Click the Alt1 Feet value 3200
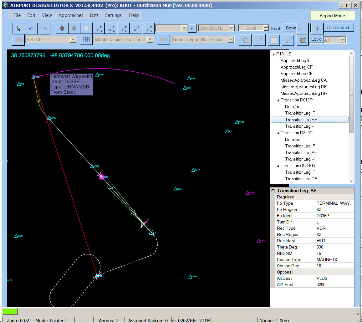Screen dimensions: 362x323 tap(334, 285)
